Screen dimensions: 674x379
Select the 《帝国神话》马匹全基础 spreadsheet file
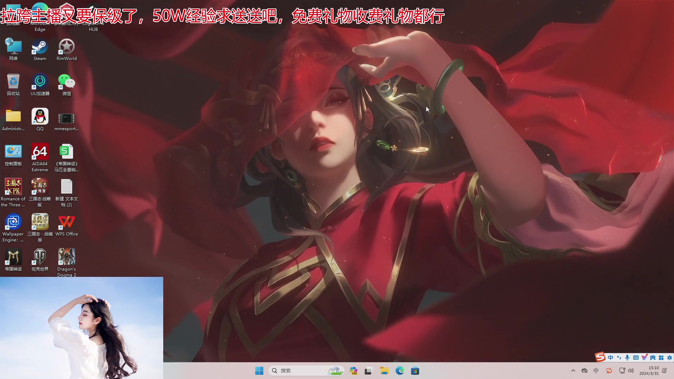[x=66, y=158]
